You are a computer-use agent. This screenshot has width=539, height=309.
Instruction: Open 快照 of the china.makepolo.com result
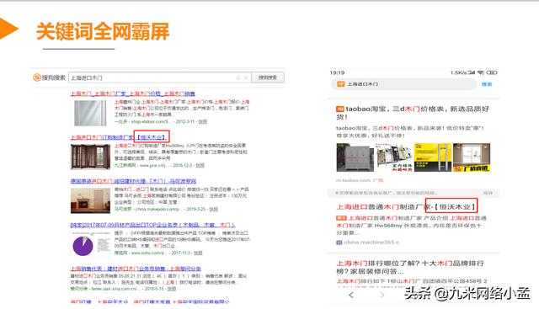click(213, 209)
